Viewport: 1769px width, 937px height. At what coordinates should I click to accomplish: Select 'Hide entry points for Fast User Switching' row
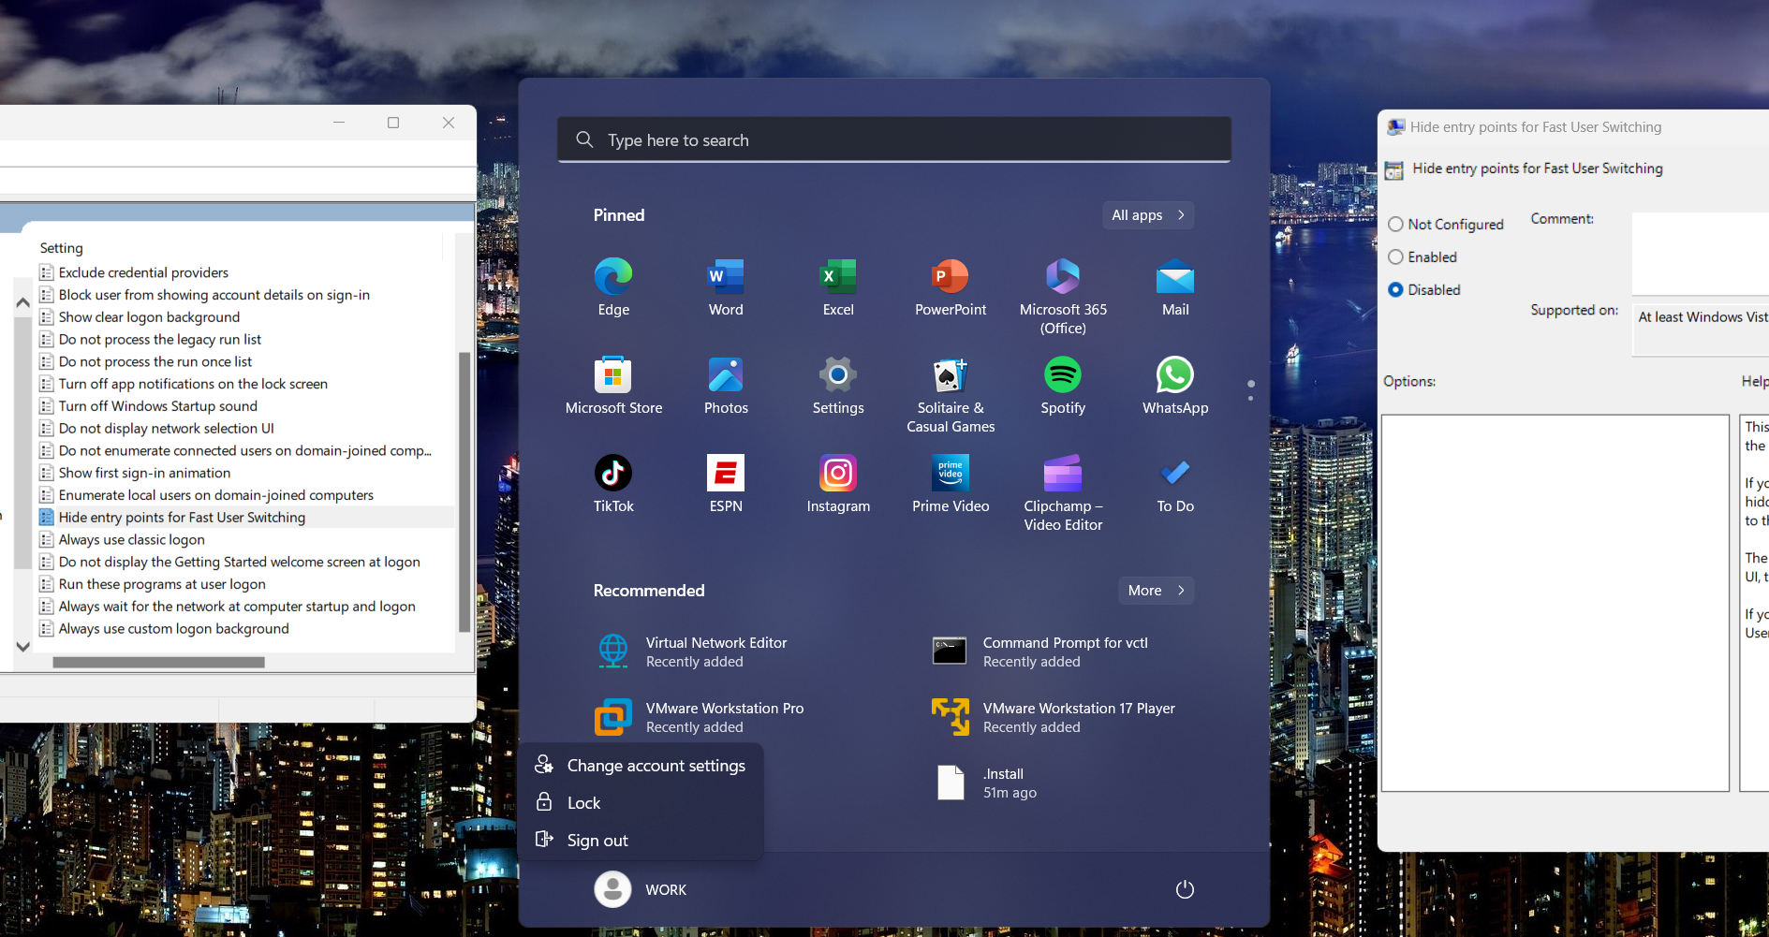(245, 518)
